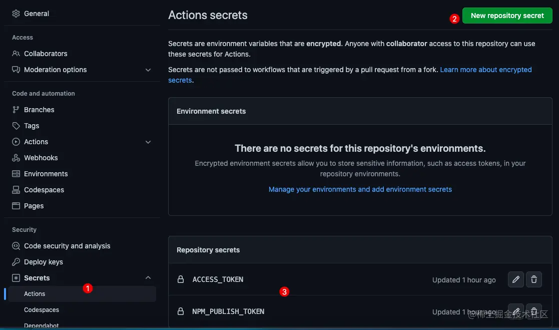The width and height of the screenshot is (559, 330).
Task: Click the Deploy keys key icon
Action: coord(16,262)
